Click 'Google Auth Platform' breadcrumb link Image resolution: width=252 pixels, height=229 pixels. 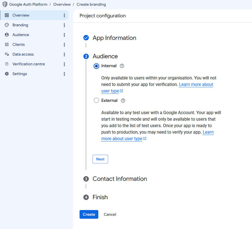click(x=28, y=4)
